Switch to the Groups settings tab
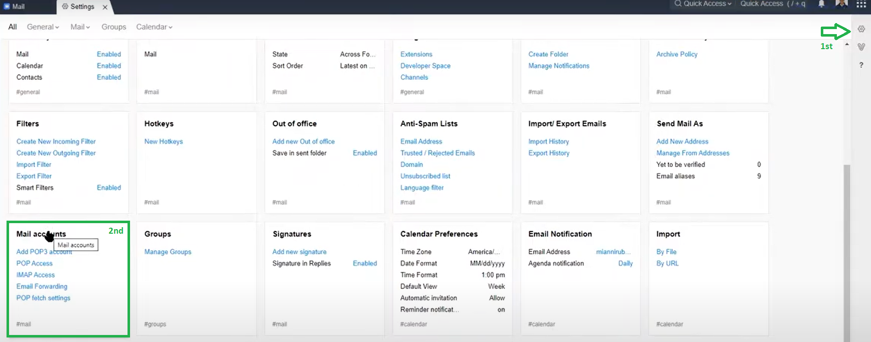 tap(113, 27)
